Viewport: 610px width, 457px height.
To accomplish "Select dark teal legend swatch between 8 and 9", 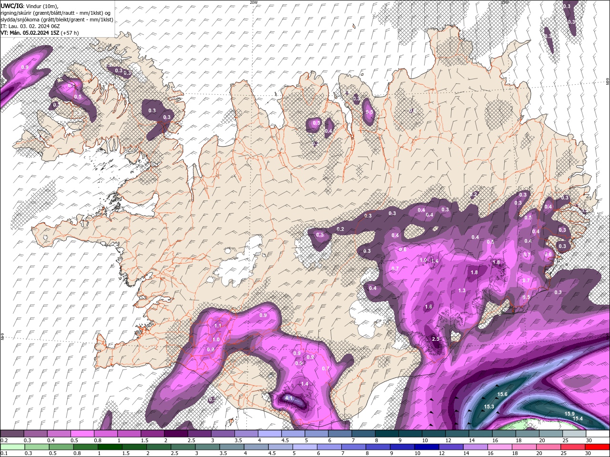I will click(387, 434).
